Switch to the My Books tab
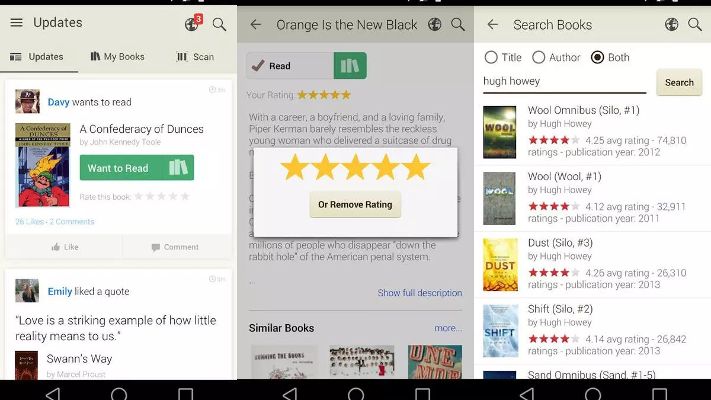This screenshot has width=711, height=400. [x=117, y=57]
